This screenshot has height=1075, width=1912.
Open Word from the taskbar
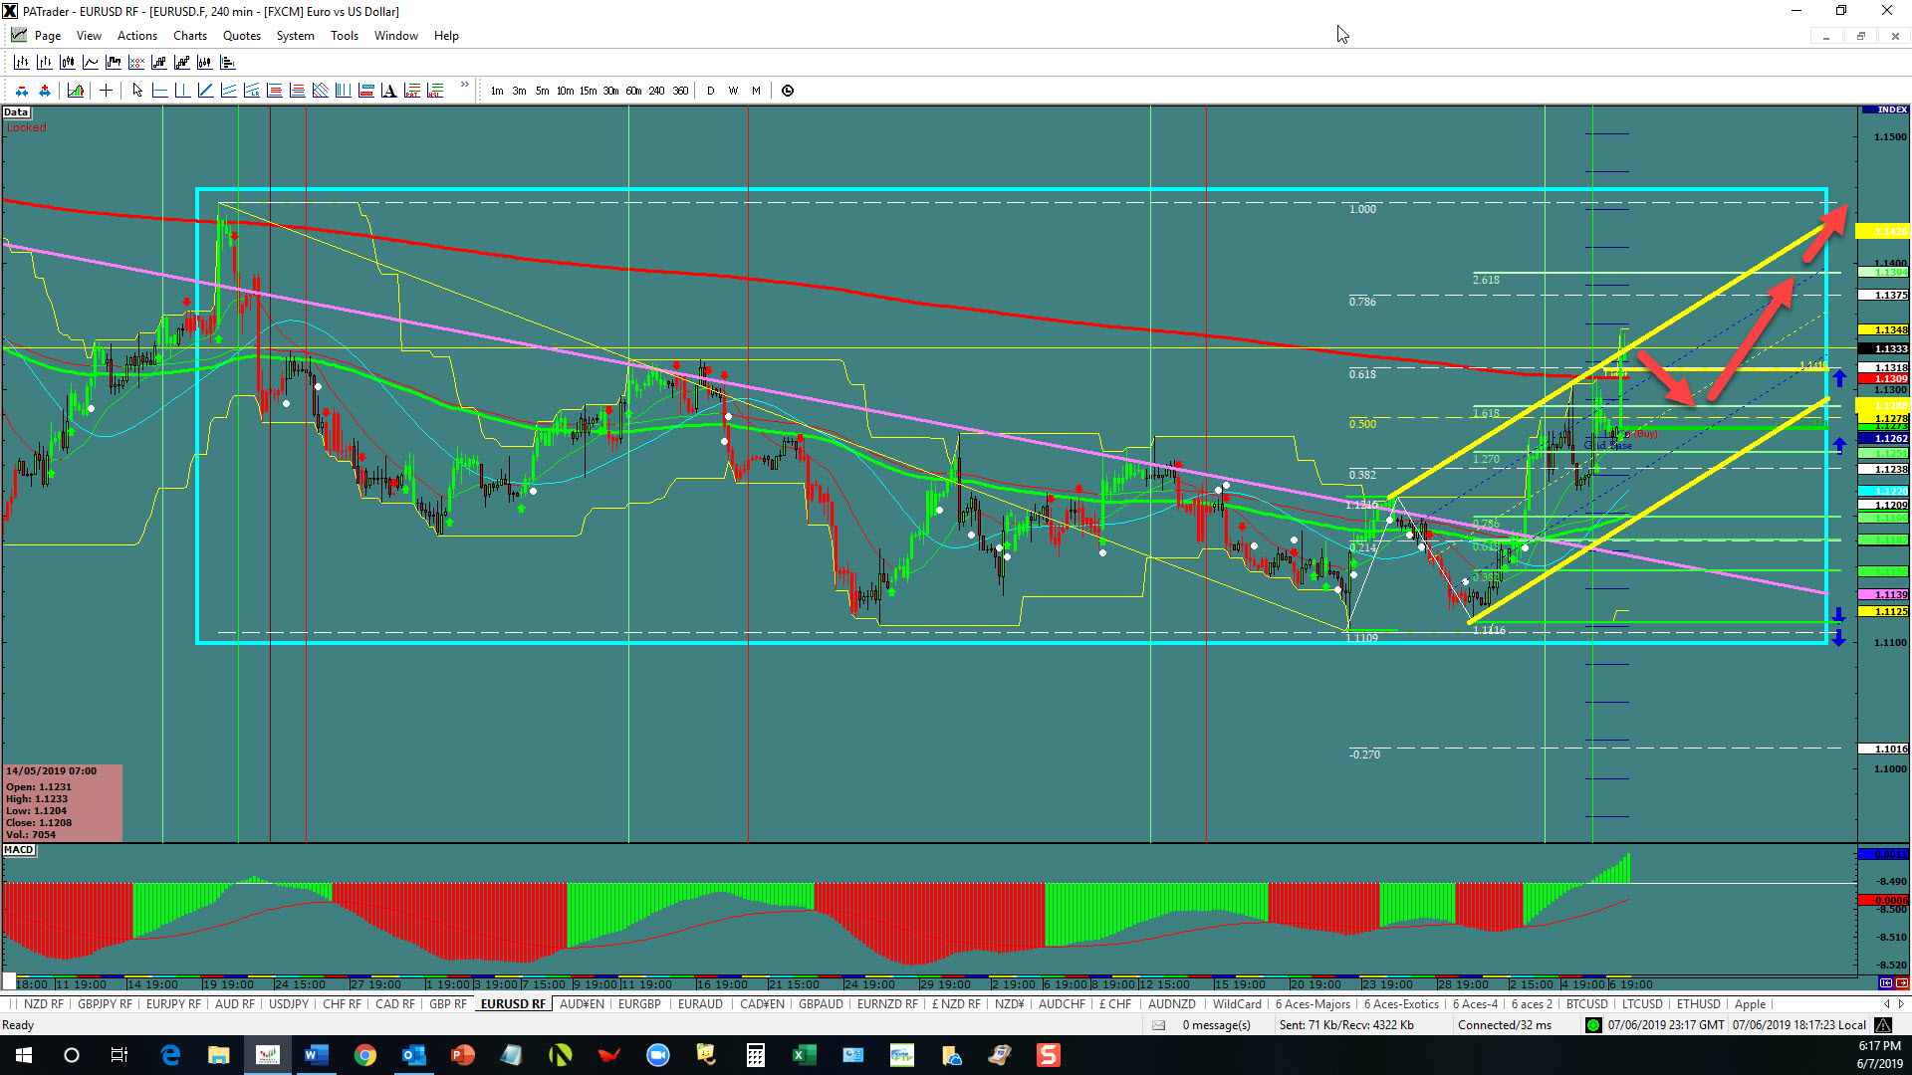click(x=317, y=1055)
